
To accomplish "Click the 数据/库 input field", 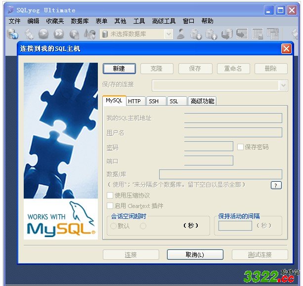I will (220, 174).
